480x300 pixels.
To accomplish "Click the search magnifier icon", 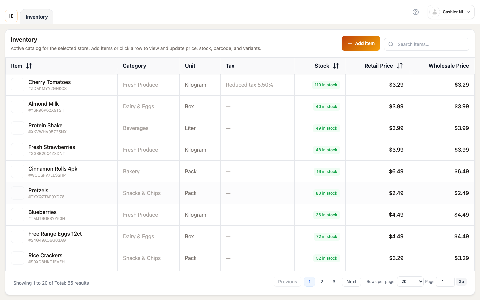I will coord(391,44).
